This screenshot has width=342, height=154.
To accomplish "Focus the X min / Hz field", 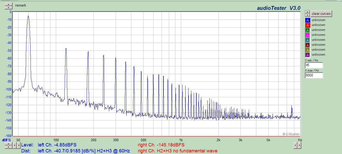I will 314,65.
